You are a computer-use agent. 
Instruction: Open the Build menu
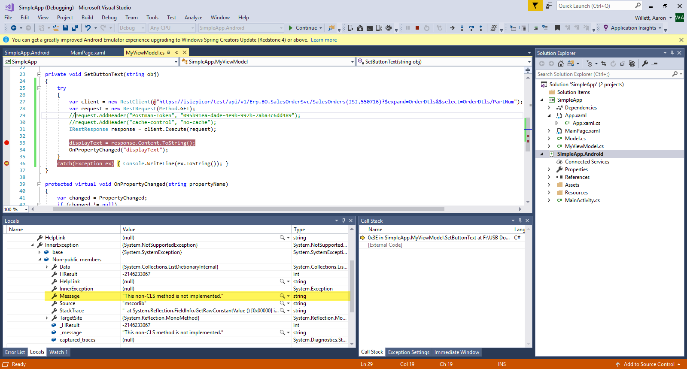coord(87,18)
